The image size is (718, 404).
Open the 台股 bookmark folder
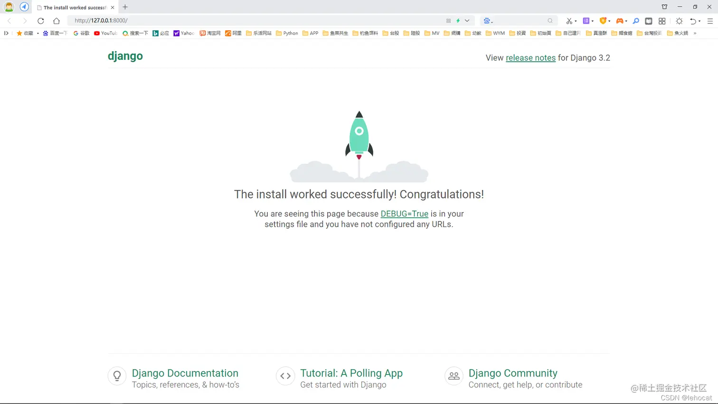click(x=391, y=33)
